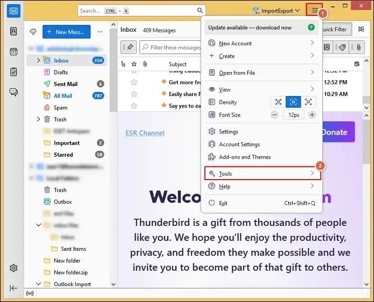374x302 pixels.
Task: Select the Spam folder
Action: (x=67, y=107)
